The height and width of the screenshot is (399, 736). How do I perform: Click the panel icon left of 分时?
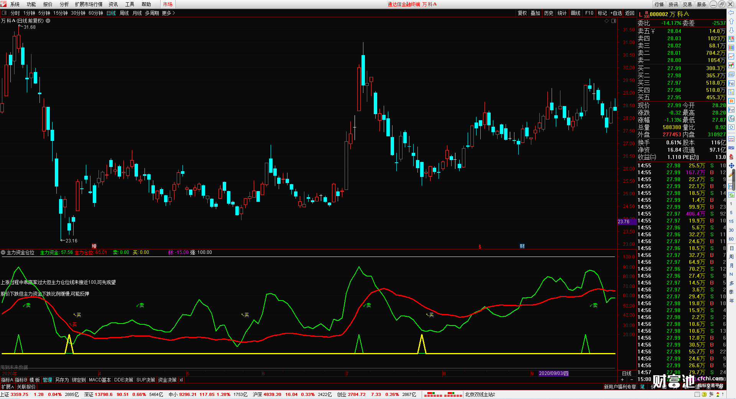coord(4,13)
